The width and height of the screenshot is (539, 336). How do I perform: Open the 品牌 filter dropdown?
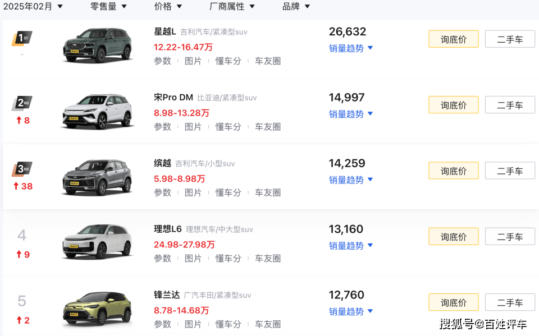(x=296, y=6)
